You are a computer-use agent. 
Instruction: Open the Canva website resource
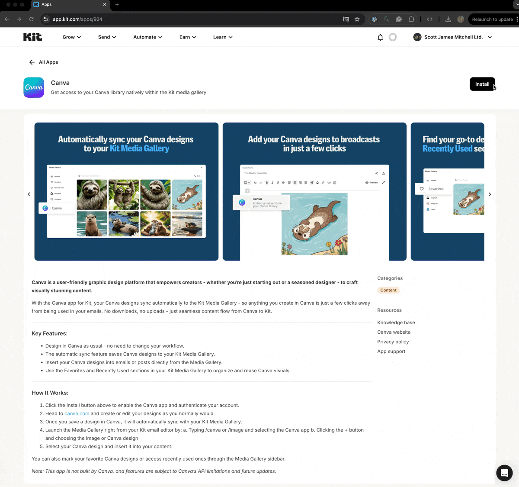coord(394,332)
